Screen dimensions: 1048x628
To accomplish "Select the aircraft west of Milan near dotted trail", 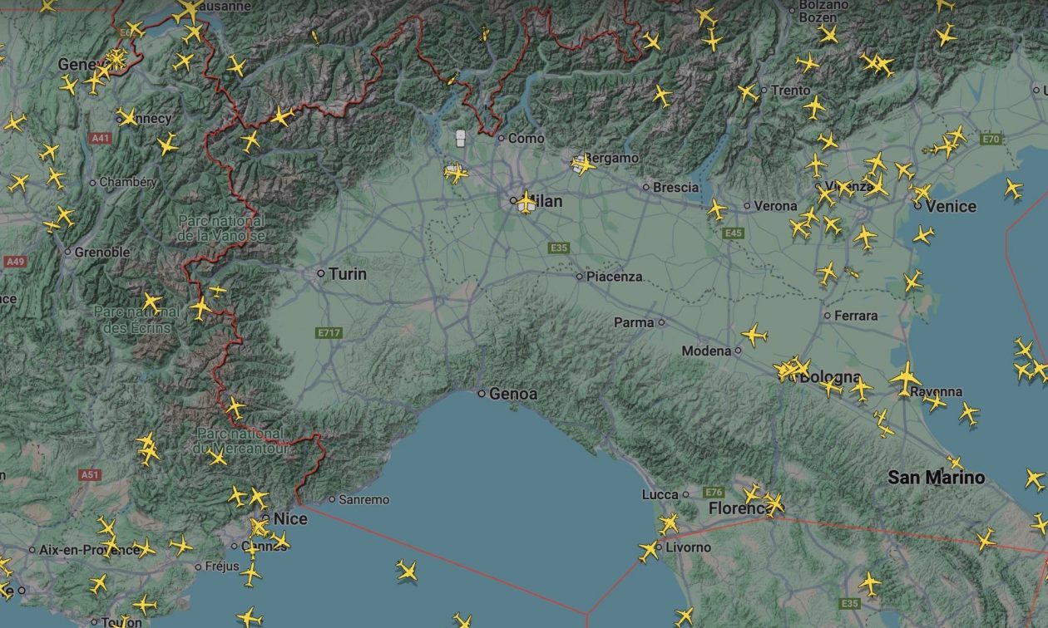I will point(455,173).
